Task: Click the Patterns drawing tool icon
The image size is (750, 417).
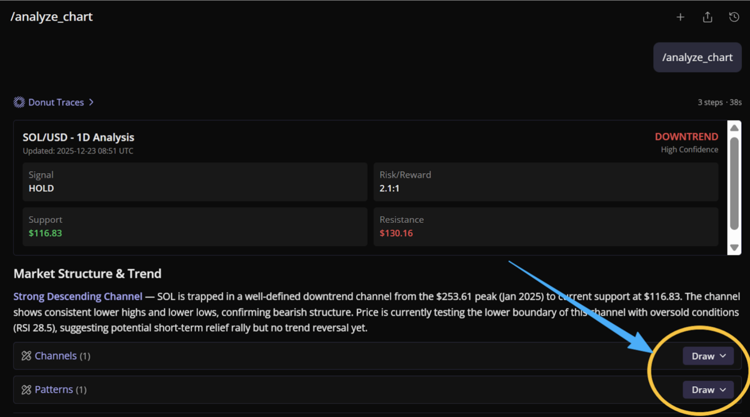Action: click(x=26, y=390)
